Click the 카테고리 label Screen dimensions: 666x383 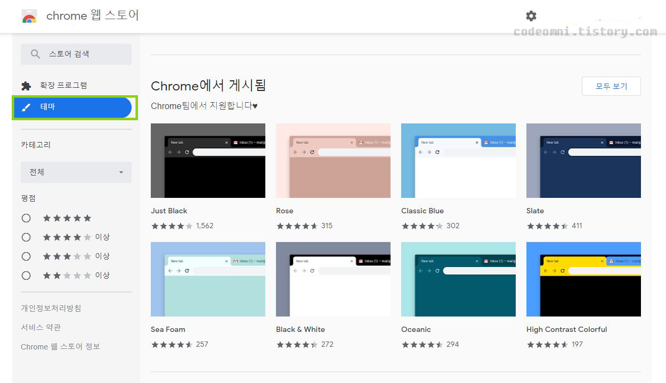point(36,145)
